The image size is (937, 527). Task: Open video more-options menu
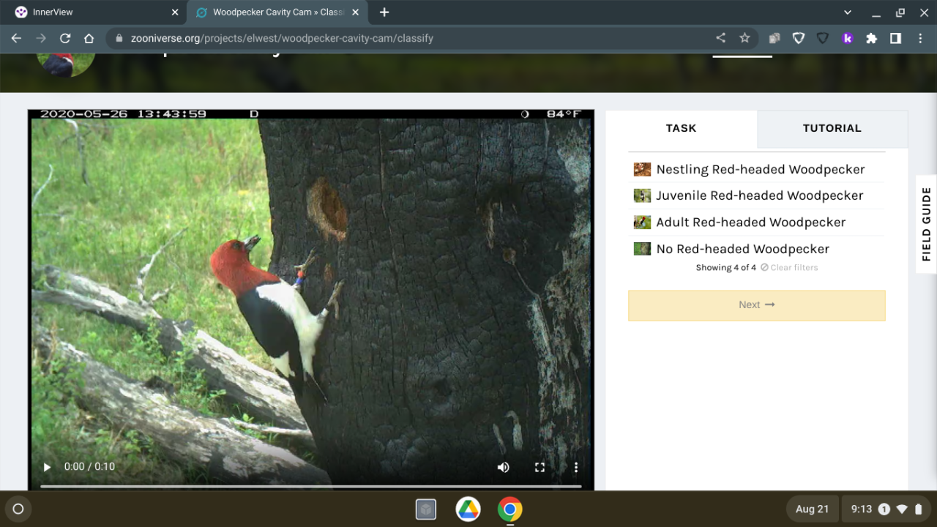point(576,467)
